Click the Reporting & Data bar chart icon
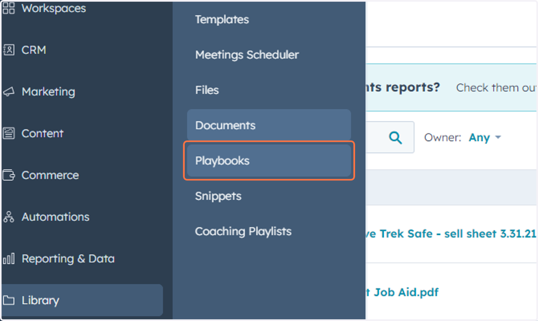538x321 pixels. click(x=9, y=258)
